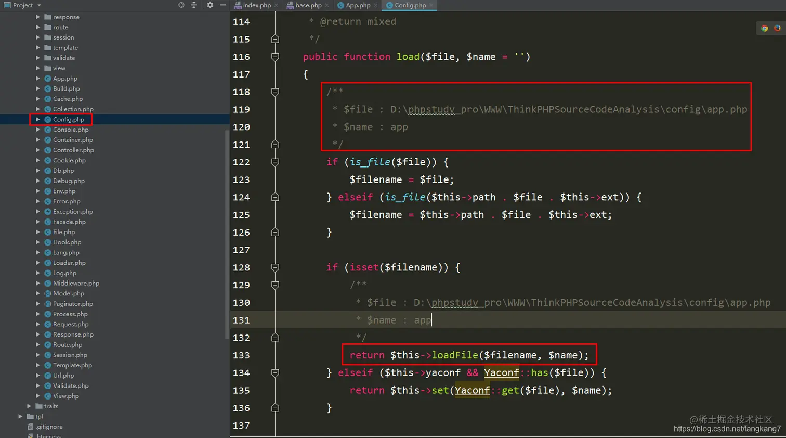Select Url.php in the project tree
The height and width of the screenshot is (438, 786).
pyautogui.click(x=63, y=376)
